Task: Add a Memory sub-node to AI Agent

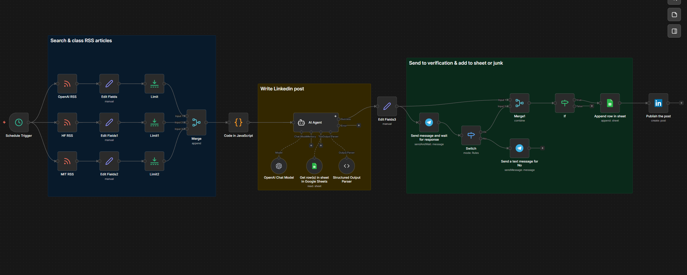Action: point(311,145)
